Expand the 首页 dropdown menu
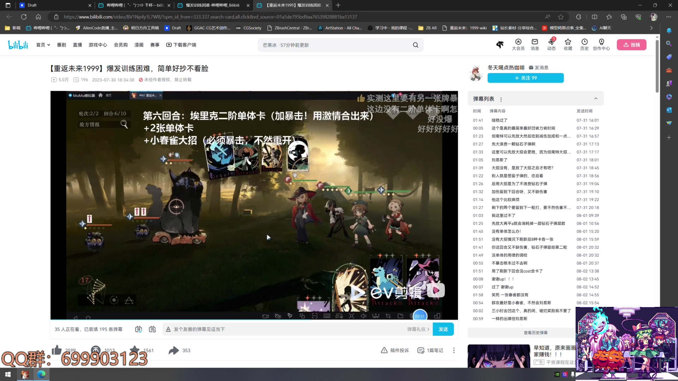The image size is (678, 381). (43, 45)
